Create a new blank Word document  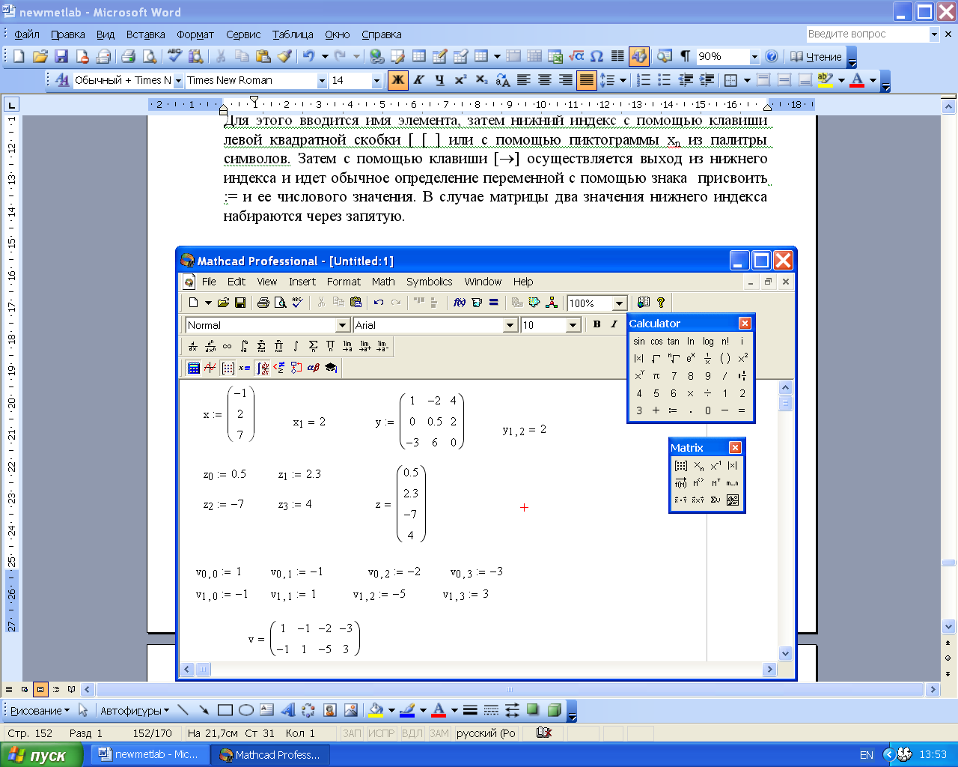19,56
